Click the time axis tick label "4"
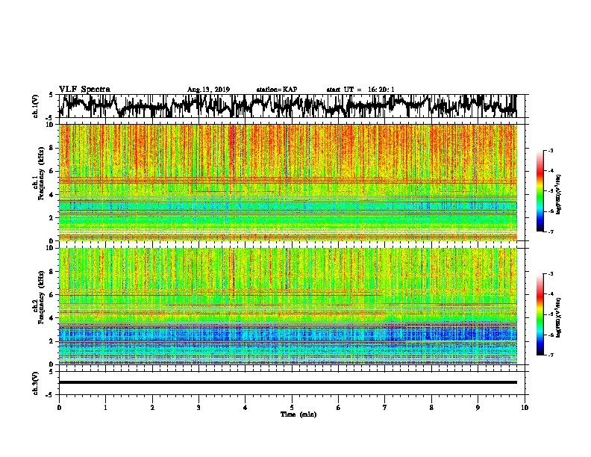 click(246, 408)
